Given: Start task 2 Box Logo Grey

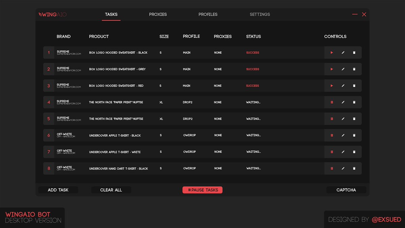Looking at the screenshot, I should tap(332, 69).
